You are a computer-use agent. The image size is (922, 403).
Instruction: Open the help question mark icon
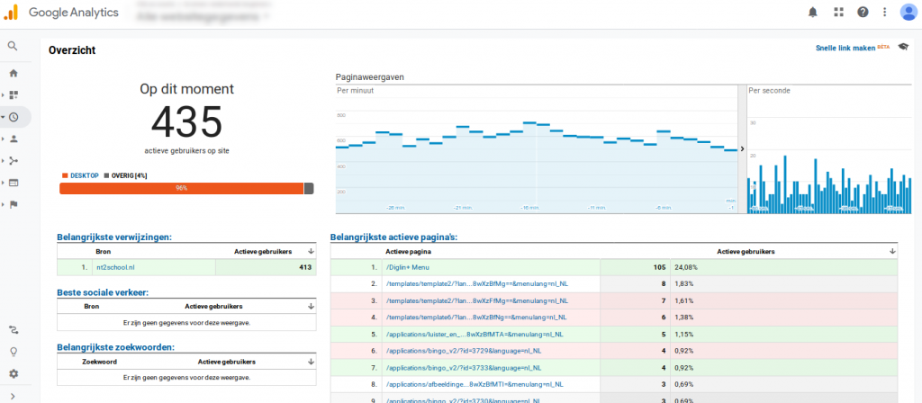(863, 13)
